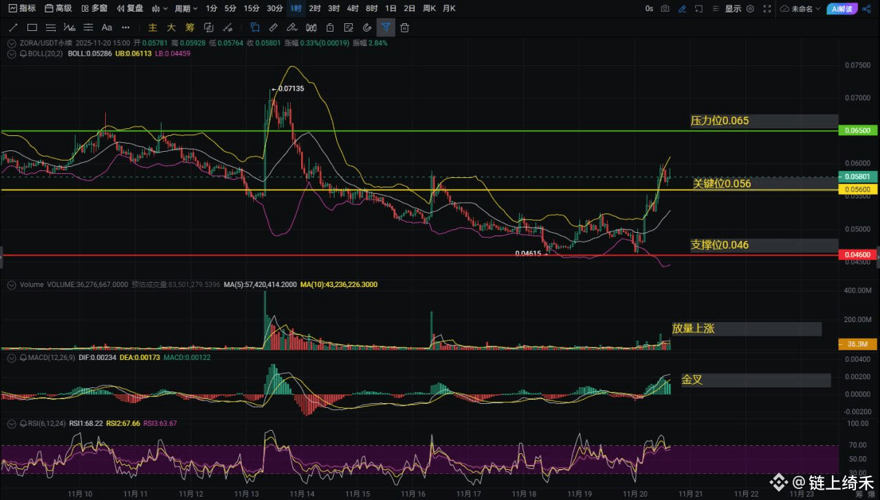Click the AI解读 button
Viewport: 880px width, 500px height.
(x=841, y=8)
